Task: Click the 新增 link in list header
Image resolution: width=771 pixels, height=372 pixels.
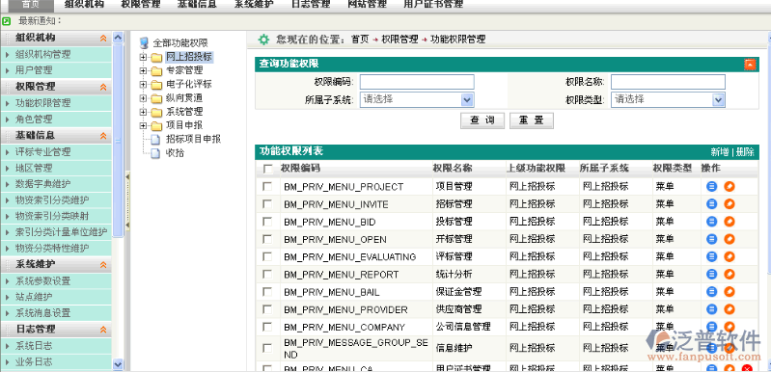Action: pos(720,152)
